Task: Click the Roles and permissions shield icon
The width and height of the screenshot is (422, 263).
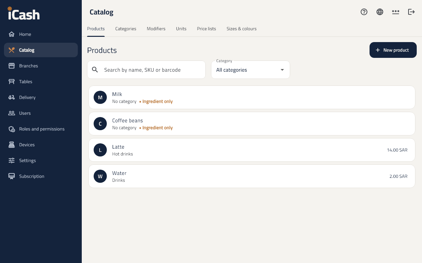Action: coord(12,129)
